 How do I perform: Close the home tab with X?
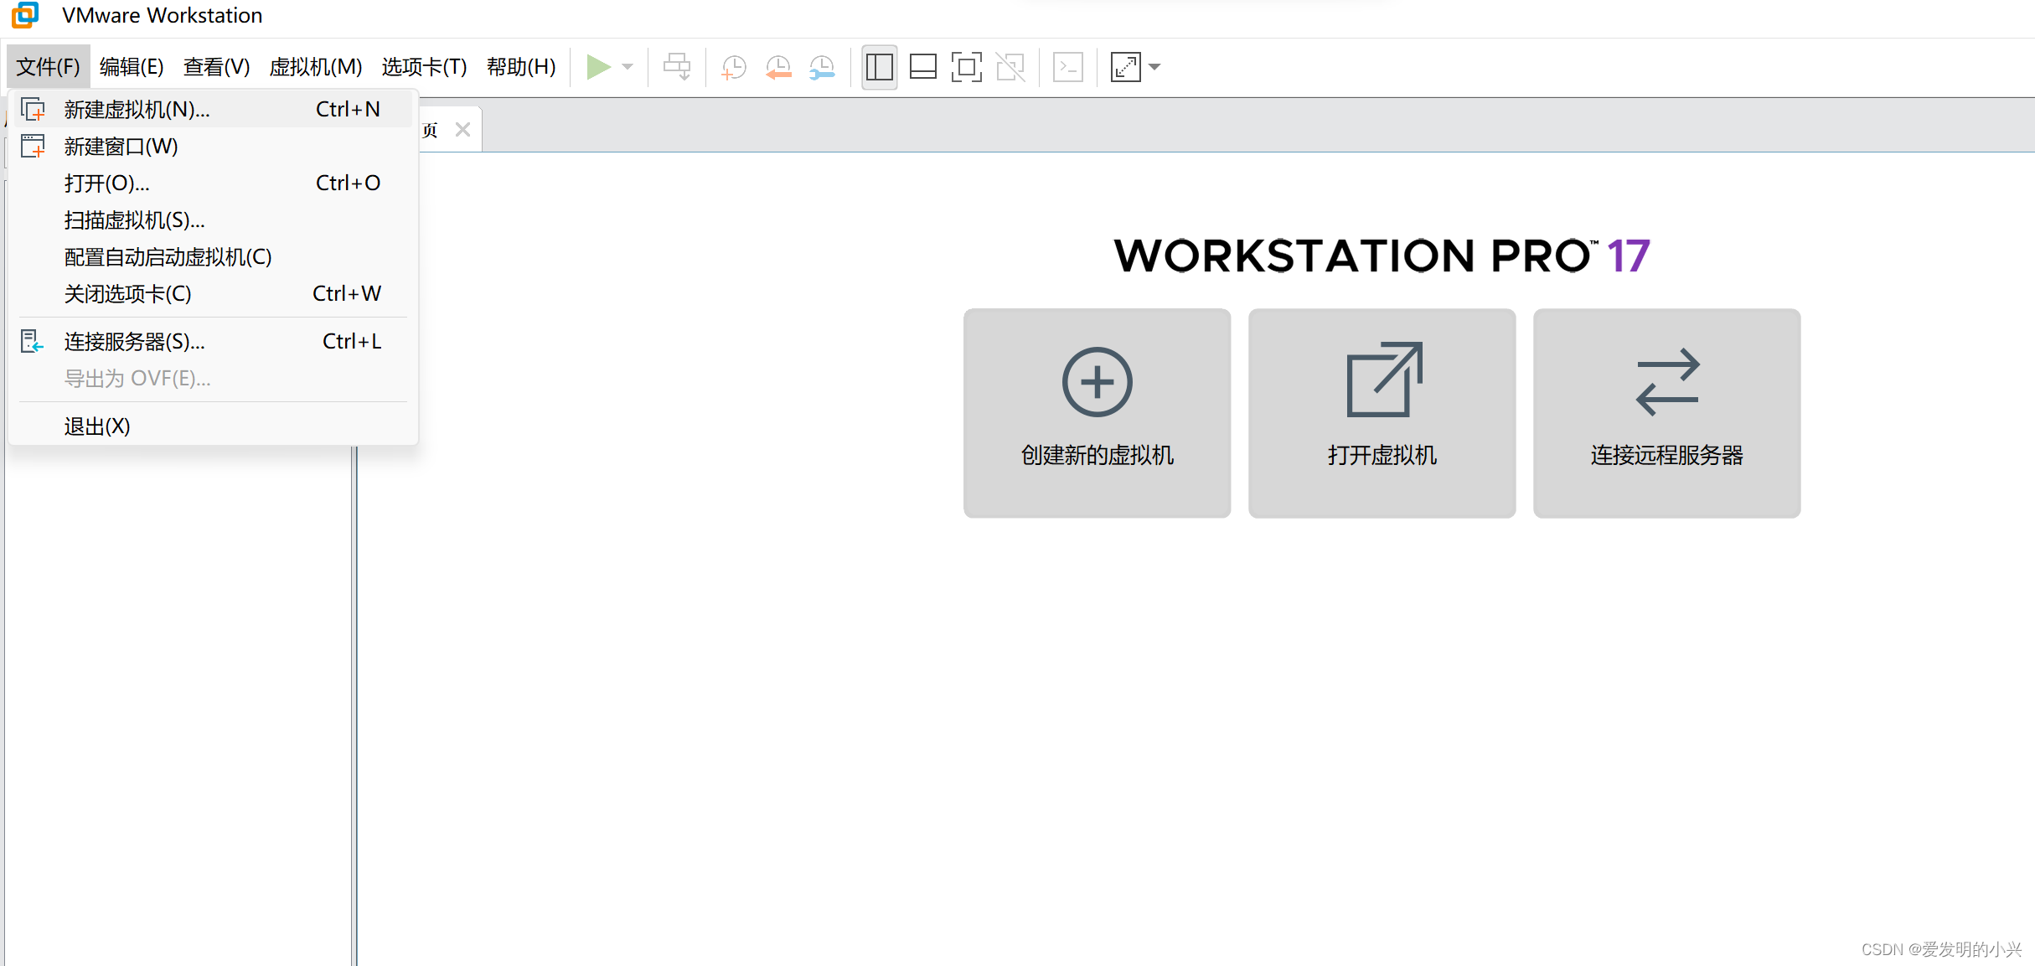coord(462,130)
